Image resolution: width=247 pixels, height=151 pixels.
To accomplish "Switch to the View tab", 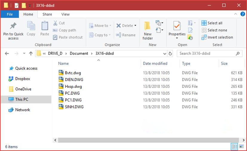I will point(65,14).
